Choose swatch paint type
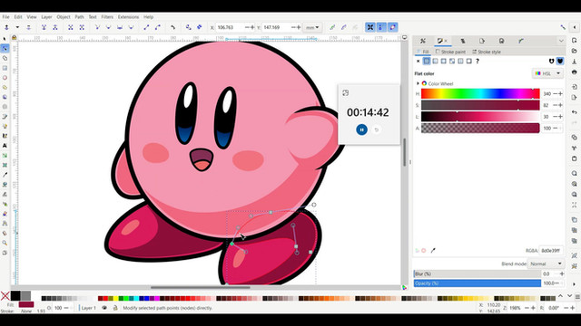The height and width of the screenshot is (326, 581). tap(469, 61)
